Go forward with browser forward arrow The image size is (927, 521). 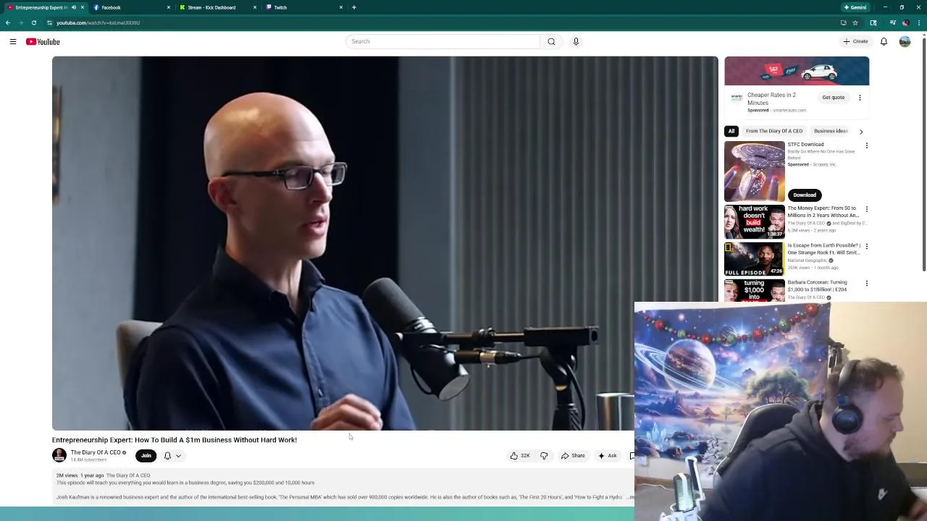click(x=20, y=22)
